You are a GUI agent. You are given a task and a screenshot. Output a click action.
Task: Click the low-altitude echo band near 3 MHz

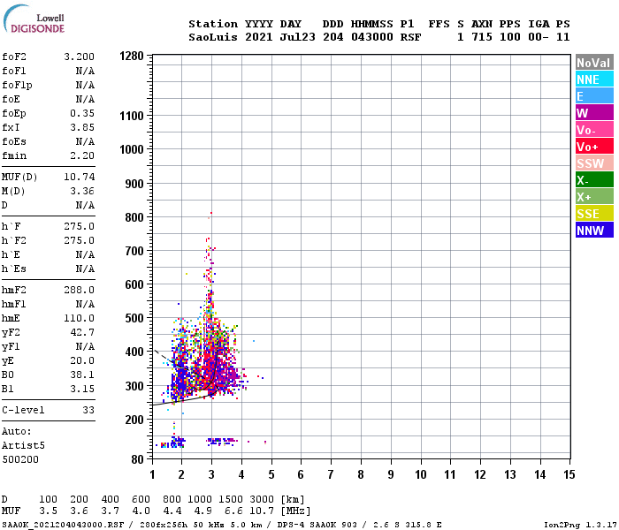point(222,442)
